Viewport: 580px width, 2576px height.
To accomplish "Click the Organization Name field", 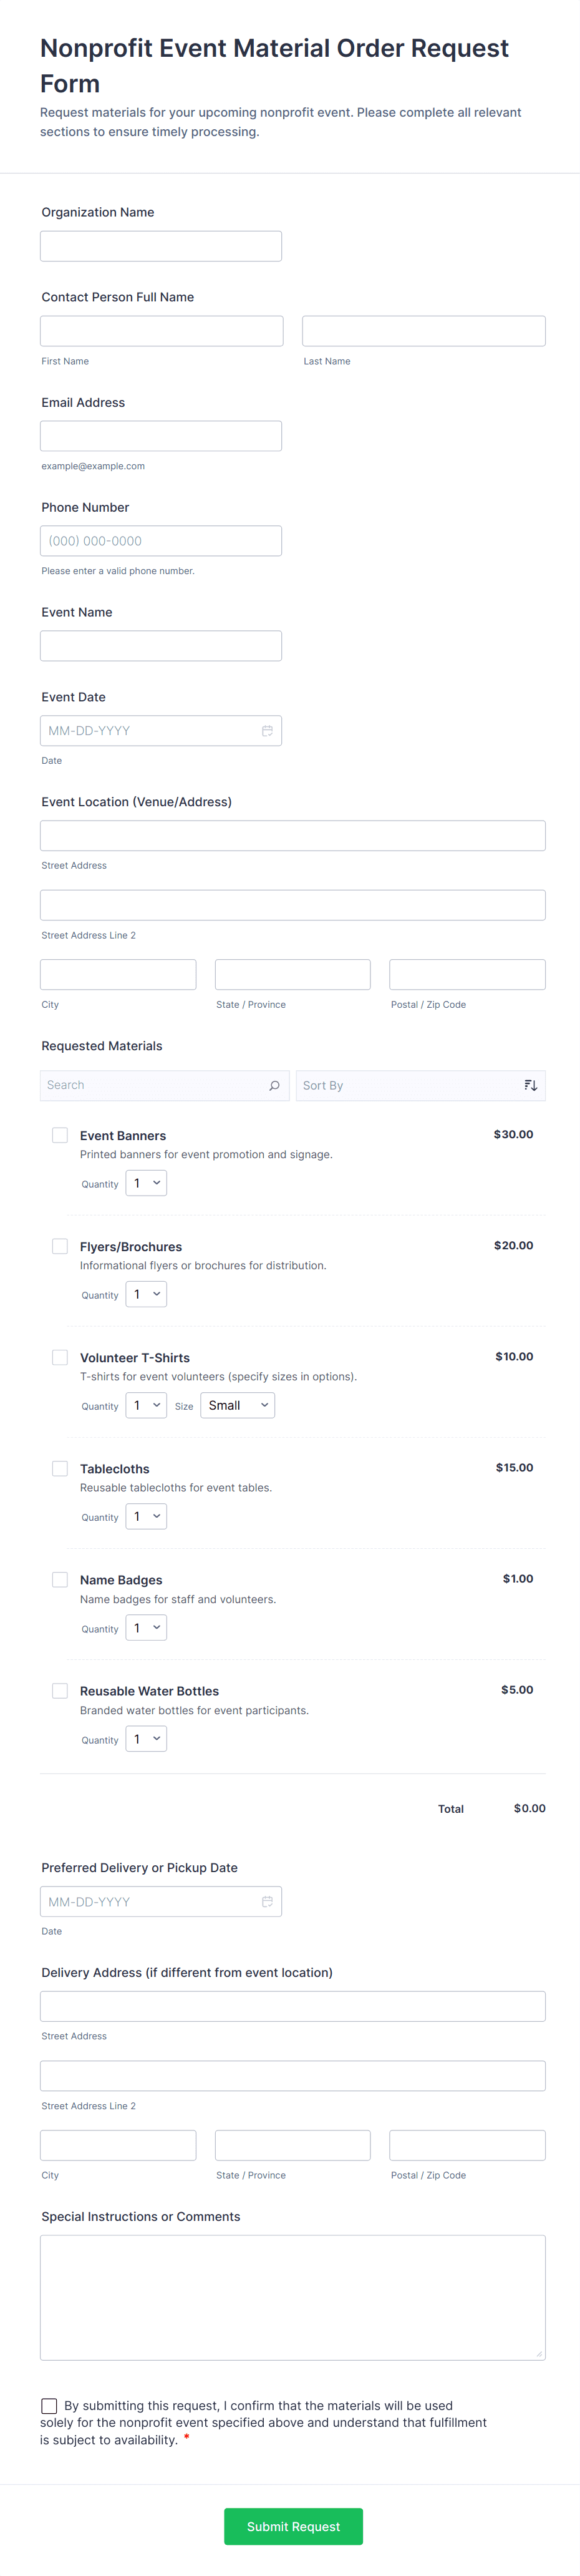I will [x=161, y=246].
